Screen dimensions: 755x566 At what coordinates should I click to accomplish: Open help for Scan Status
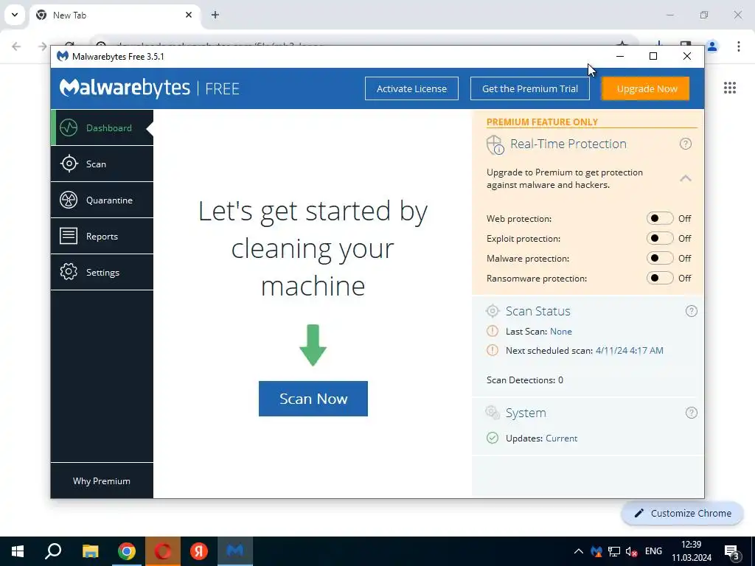click(x=691, y=311)
